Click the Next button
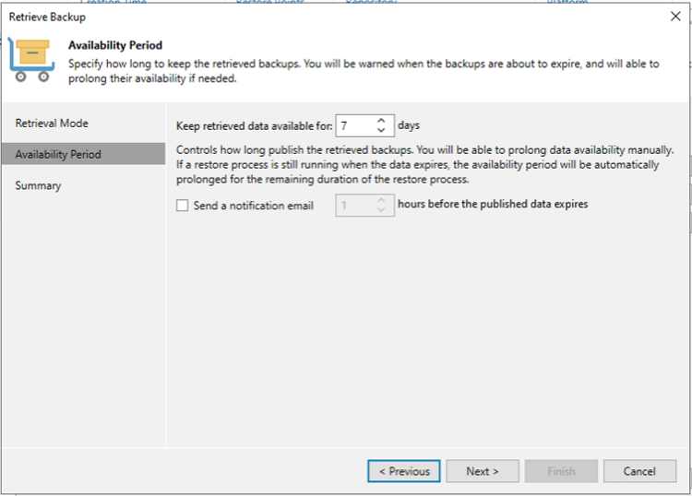Image resolution: width=692 pixels, height=496 pixels. 483,471
